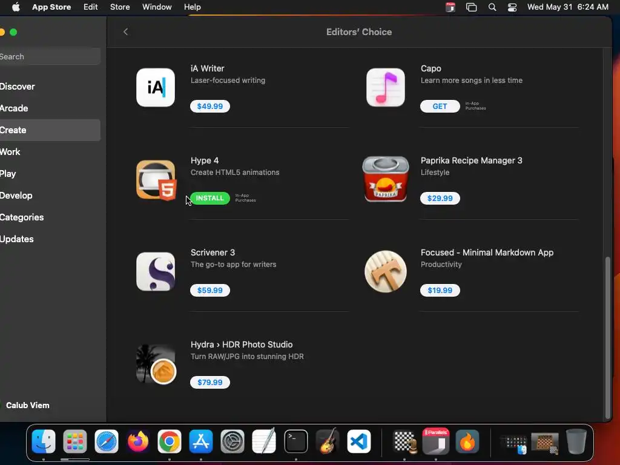620x465 pixels.
Task: Open the Focused Markdown app icon
Action: (x=386, y=272)
